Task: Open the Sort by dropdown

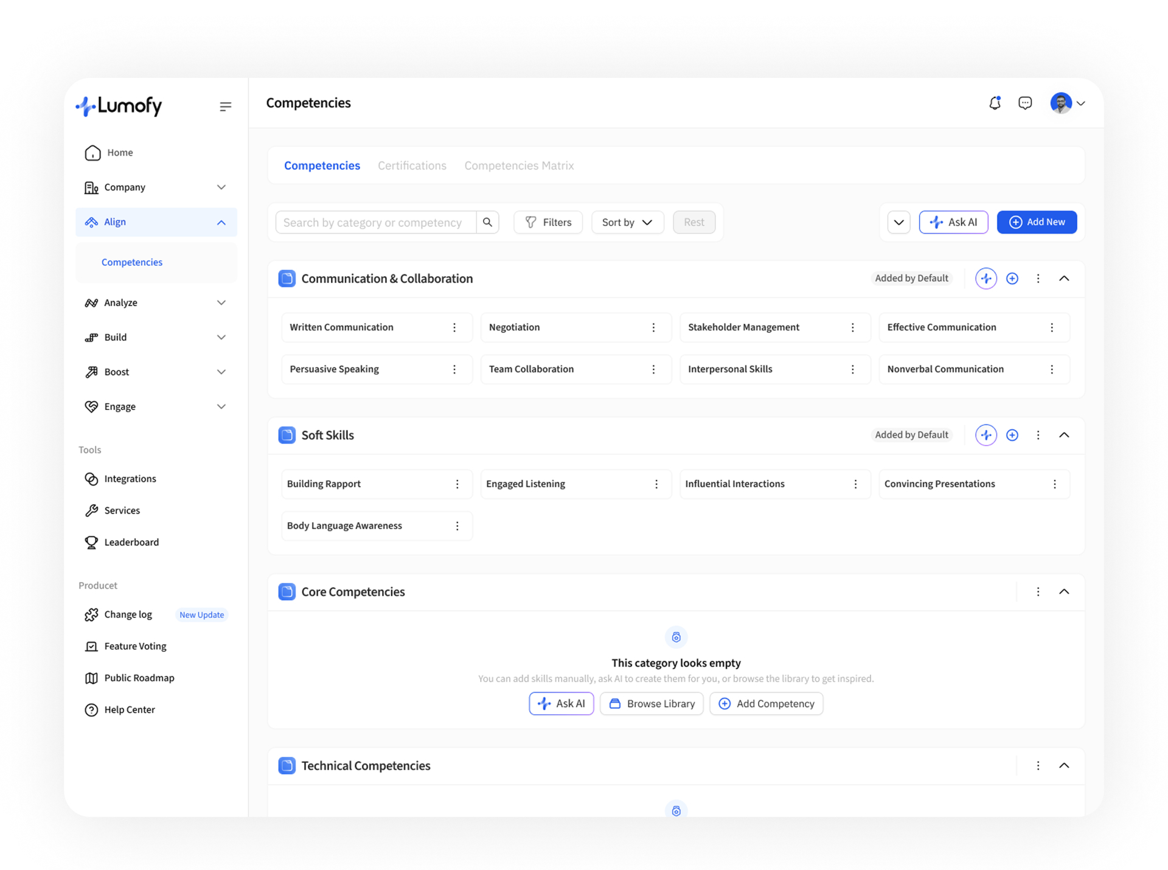Action: tap(627, 222)
